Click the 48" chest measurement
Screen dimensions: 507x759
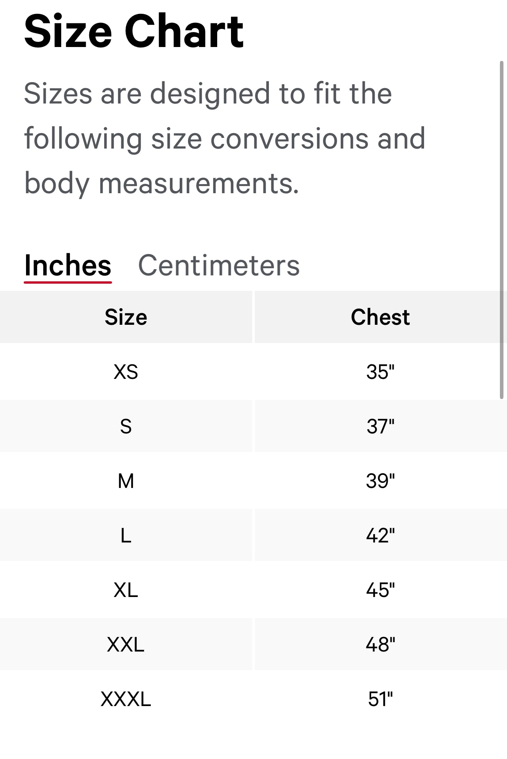click(x=380, y=644)
